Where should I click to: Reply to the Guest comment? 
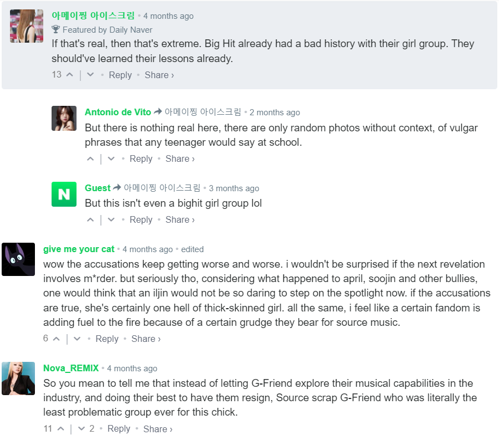click(x=141, y=220)
